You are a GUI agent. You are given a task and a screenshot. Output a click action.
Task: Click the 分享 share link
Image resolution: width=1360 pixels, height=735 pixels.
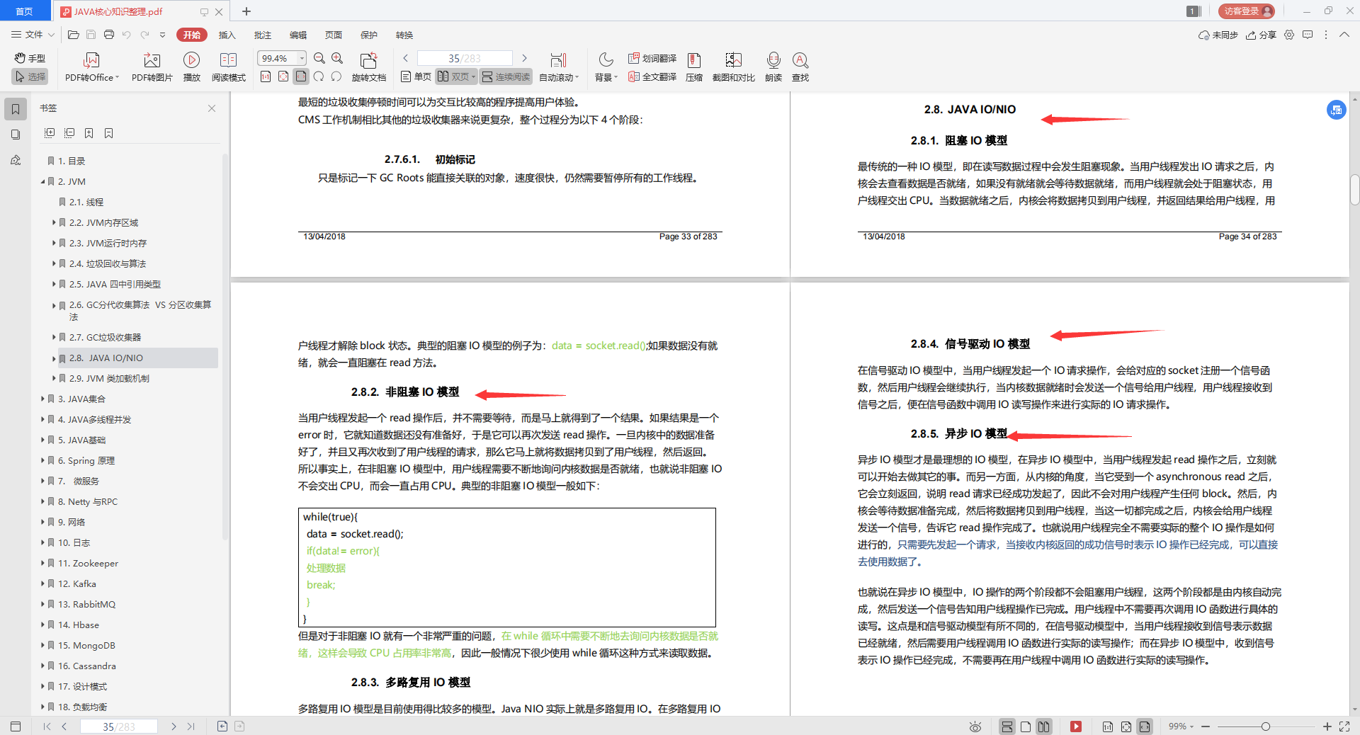tap(1261, 35)
